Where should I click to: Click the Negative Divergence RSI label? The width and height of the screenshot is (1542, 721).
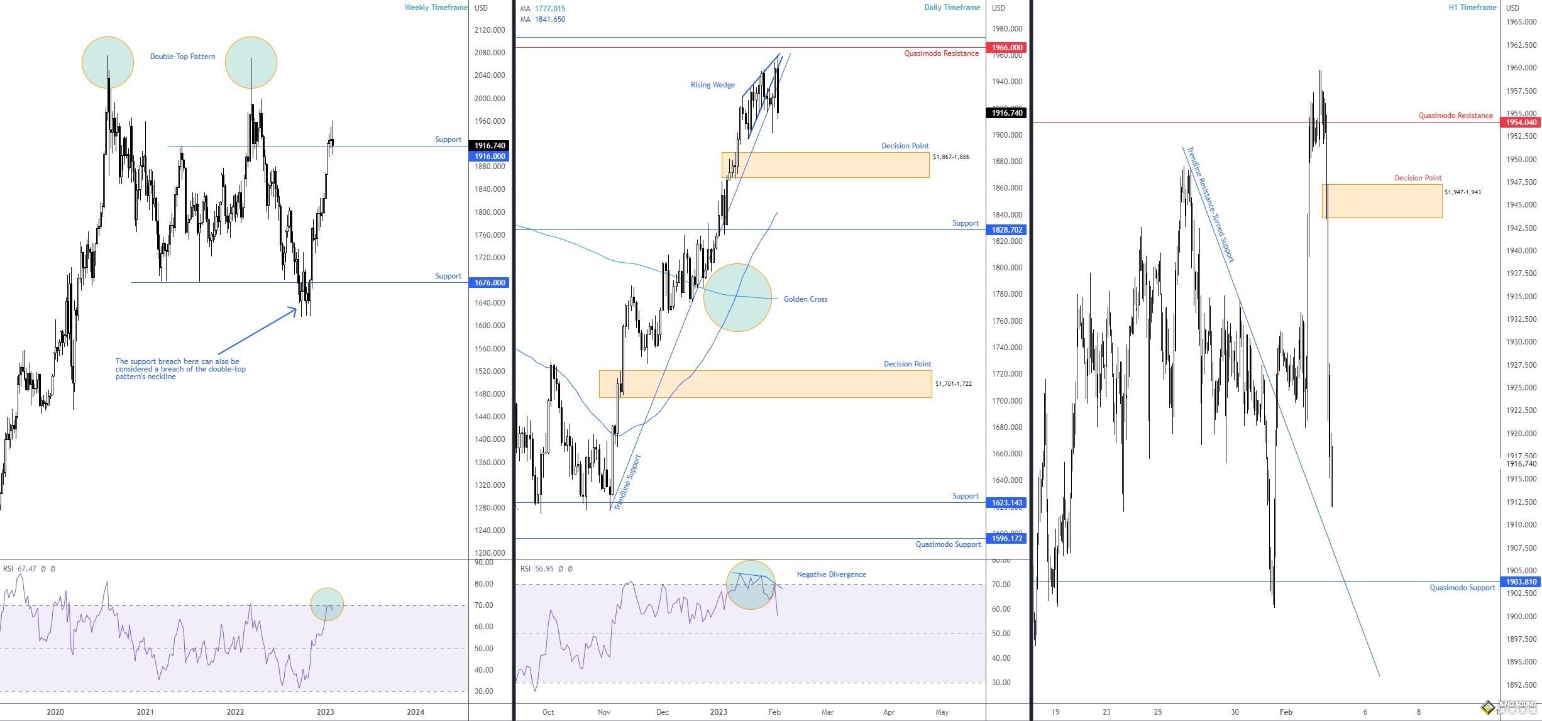click(831, 575)
